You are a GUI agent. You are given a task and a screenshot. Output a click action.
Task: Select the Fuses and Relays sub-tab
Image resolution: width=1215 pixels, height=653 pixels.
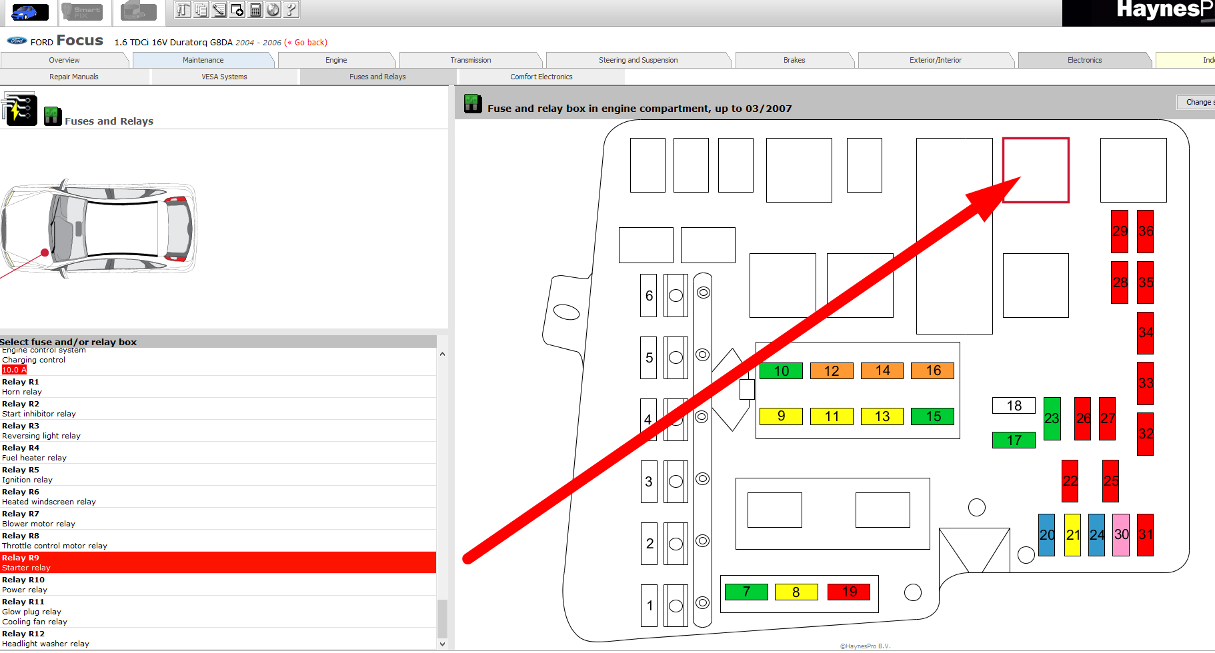(378, 77)
